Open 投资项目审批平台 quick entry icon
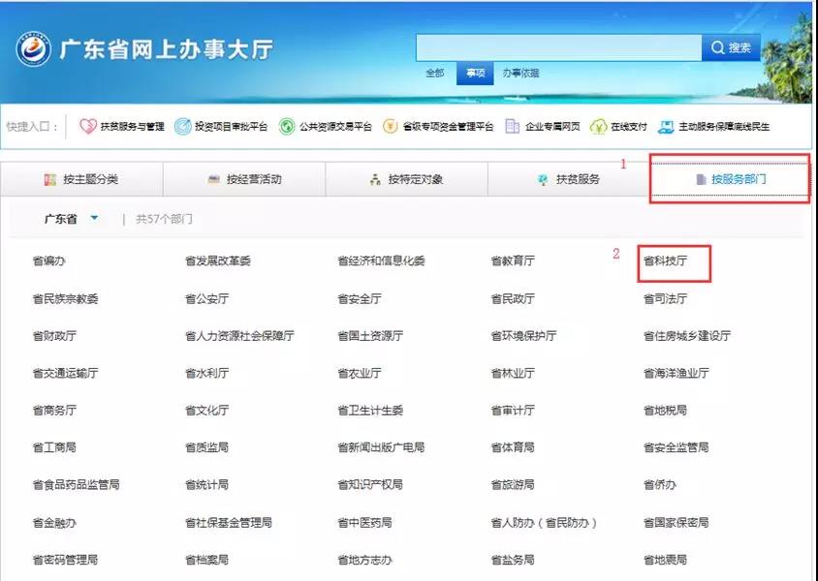 [x=183, y=127]
